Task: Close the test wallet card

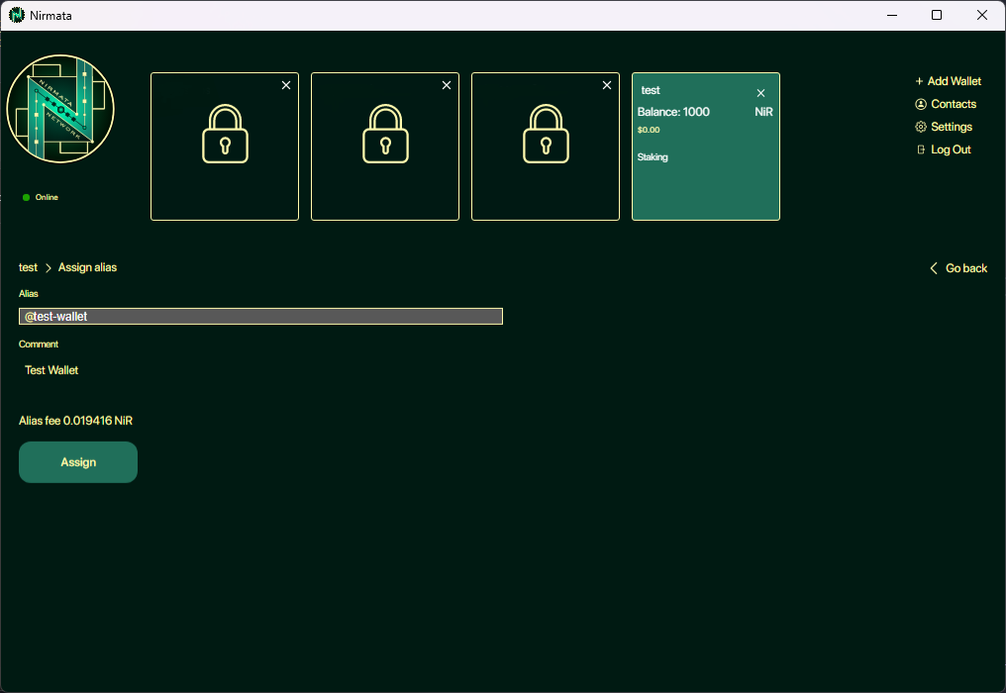Action: coord(760,92)
